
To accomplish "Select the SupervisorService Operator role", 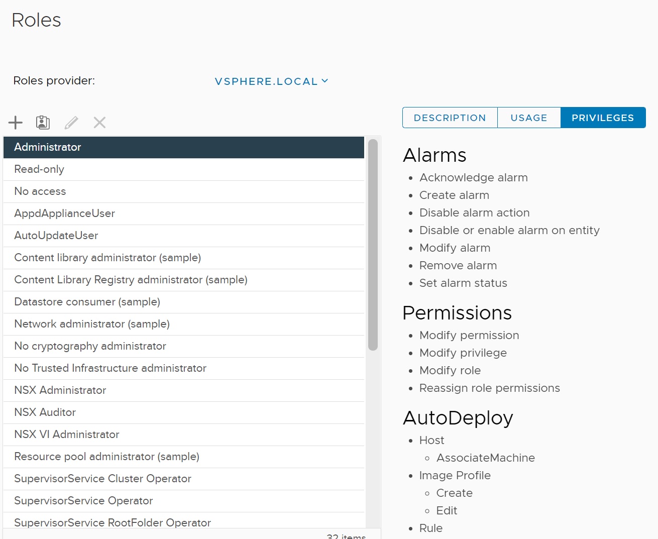I will pyautogui.click(x=184, y=501).
